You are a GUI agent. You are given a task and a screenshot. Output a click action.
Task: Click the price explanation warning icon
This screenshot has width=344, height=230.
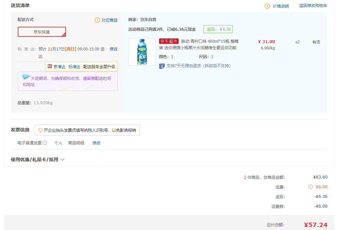(267, 6)
